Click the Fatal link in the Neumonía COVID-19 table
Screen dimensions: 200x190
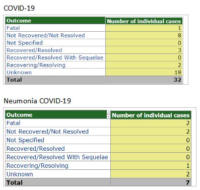(14, 123)
